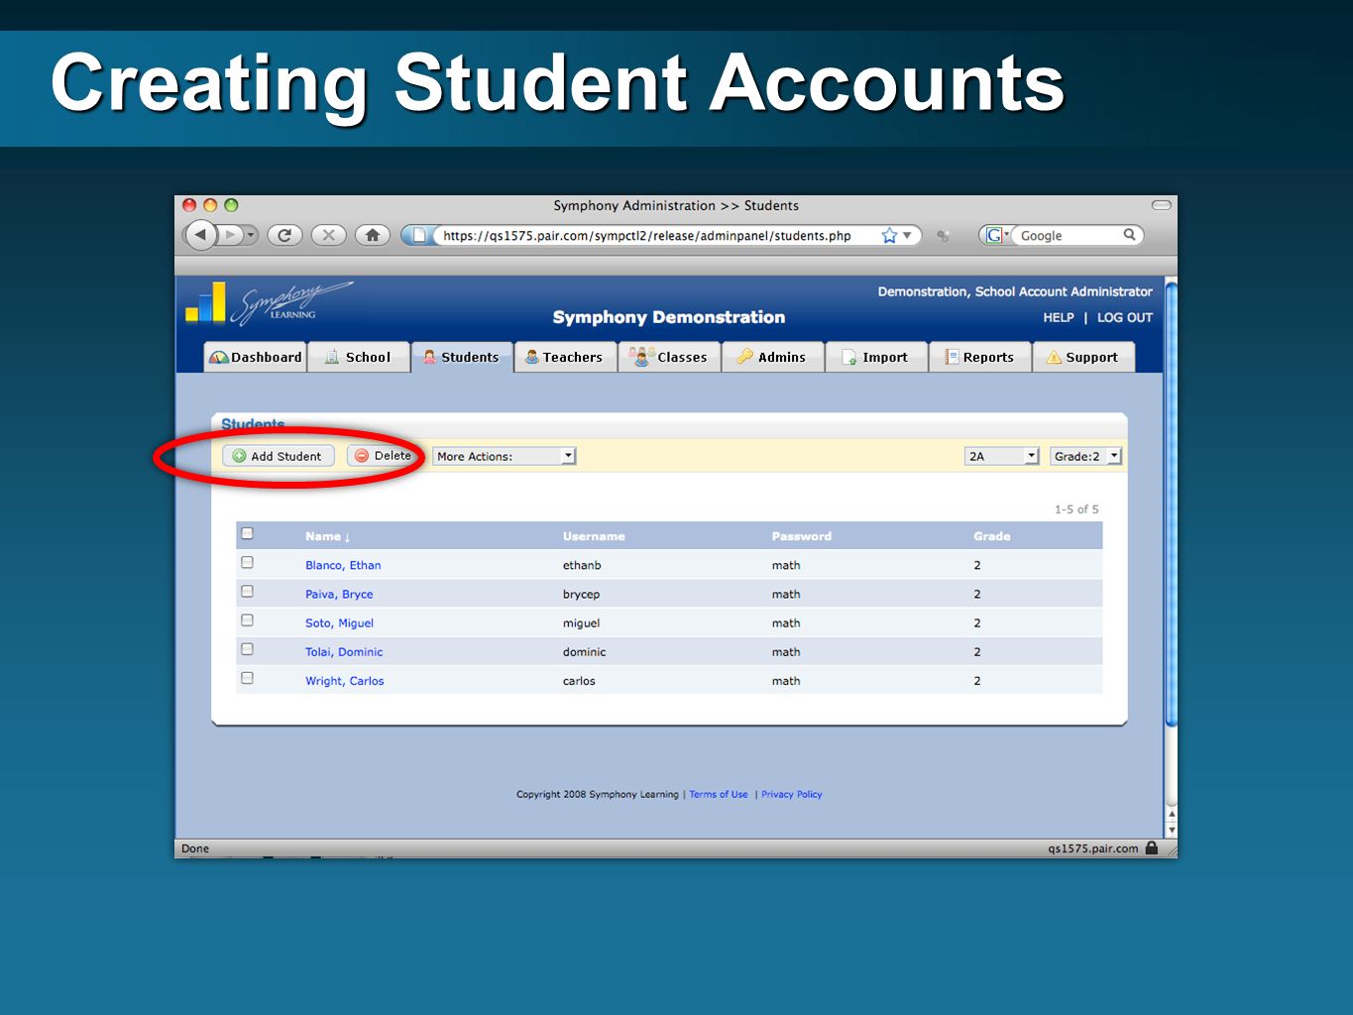
Task: Click the Username column header
Action: [594, 536]
